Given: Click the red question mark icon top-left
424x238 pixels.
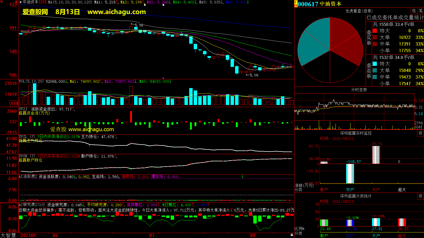Looking at the screenshot, I should pyautogui.click(x=16, y=2).
